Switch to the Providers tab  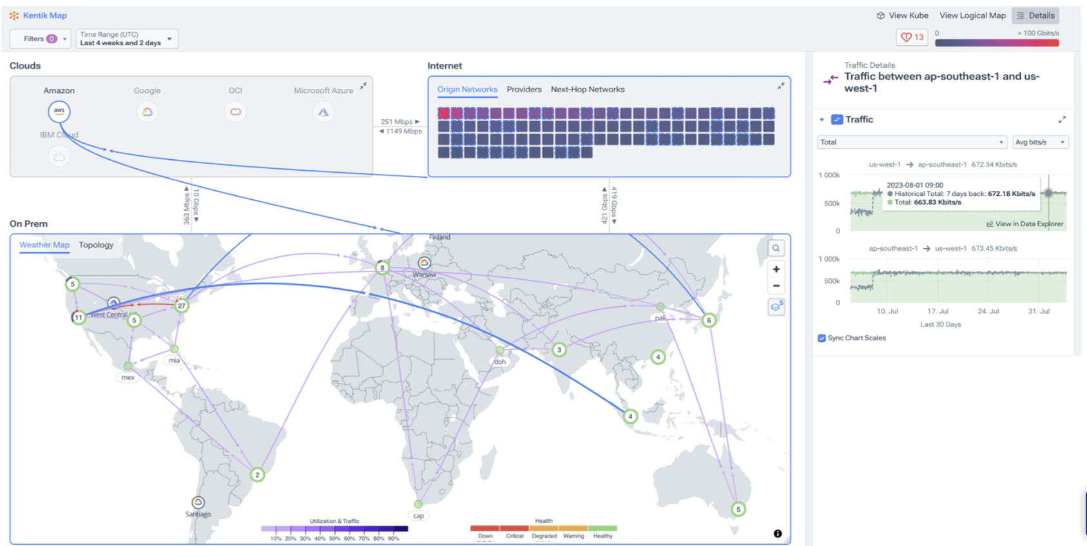(x=524, y=90)
